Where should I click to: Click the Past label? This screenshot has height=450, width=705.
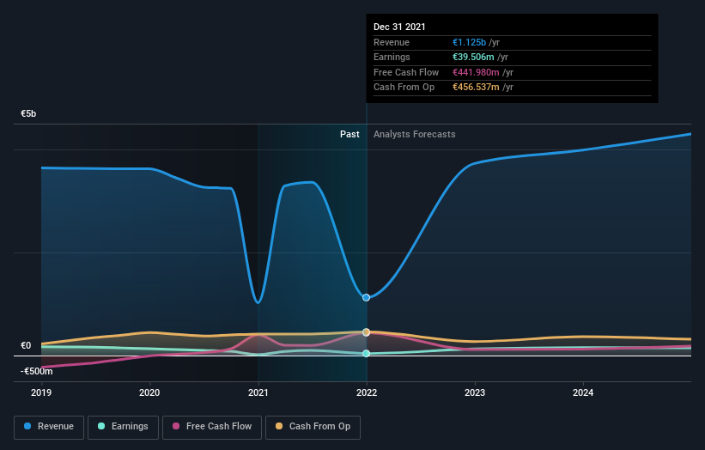pyautogui.click(x=349, y=135)
